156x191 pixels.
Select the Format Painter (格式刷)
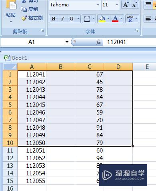coord(32,18)
